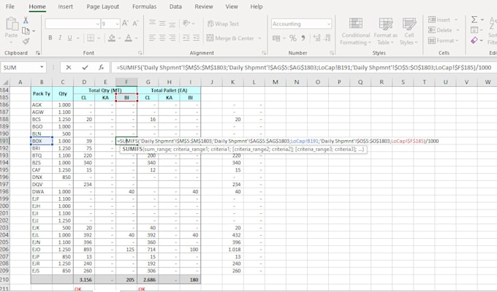The image size is (497, 292).
Task: Toggle Wrap Text
Action: point(223,24)
